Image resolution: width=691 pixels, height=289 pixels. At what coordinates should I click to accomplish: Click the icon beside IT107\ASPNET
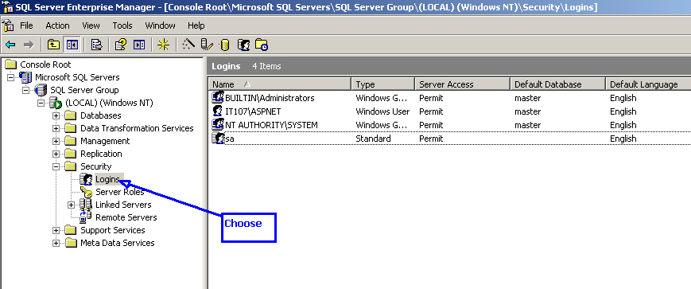[218, 111]
